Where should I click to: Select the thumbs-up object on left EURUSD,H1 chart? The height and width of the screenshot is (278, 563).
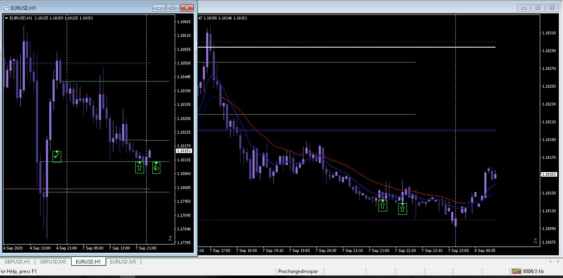[x=156, y=167]
